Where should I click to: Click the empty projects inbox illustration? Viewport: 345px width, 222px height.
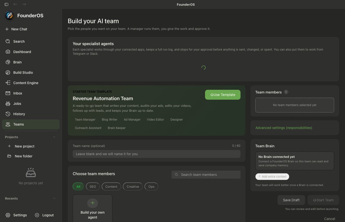coord(31,173)
